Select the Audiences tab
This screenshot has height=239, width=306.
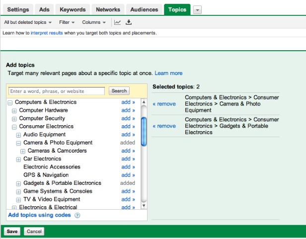tap(144, 9)
